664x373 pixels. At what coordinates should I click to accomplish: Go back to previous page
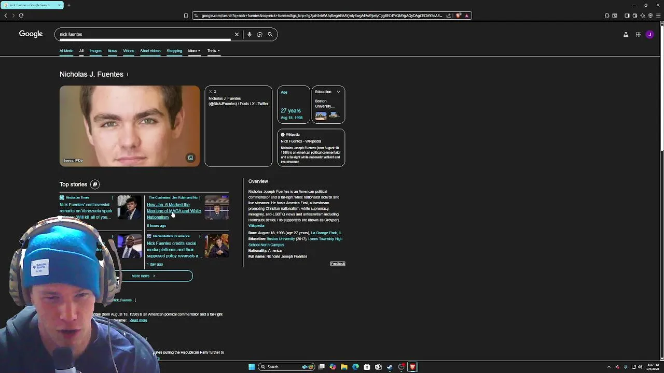coord(6,16)
